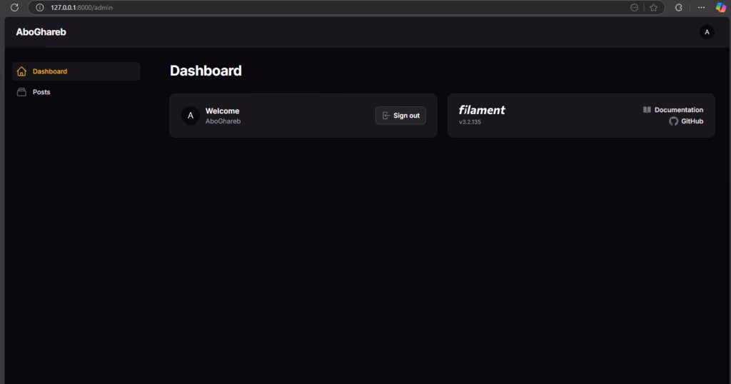The image size is (731, 384).
Task: Open the Posts menu item label
Action: (x=41, y=92)
